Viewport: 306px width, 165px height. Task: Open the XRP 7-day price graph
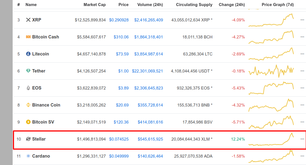tap(271, 20)
